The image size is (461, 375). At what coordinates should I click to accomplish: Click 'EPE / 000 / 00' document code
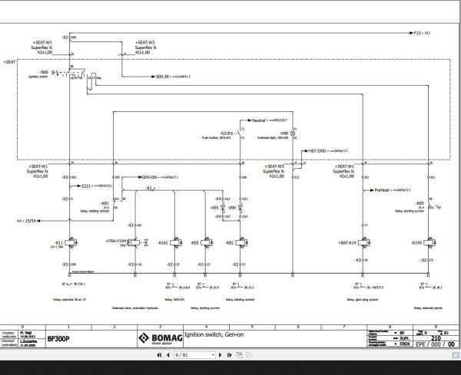click(435, 344)
